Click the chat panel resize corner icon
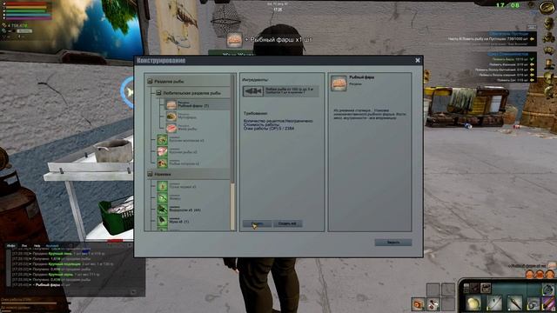 133,292
